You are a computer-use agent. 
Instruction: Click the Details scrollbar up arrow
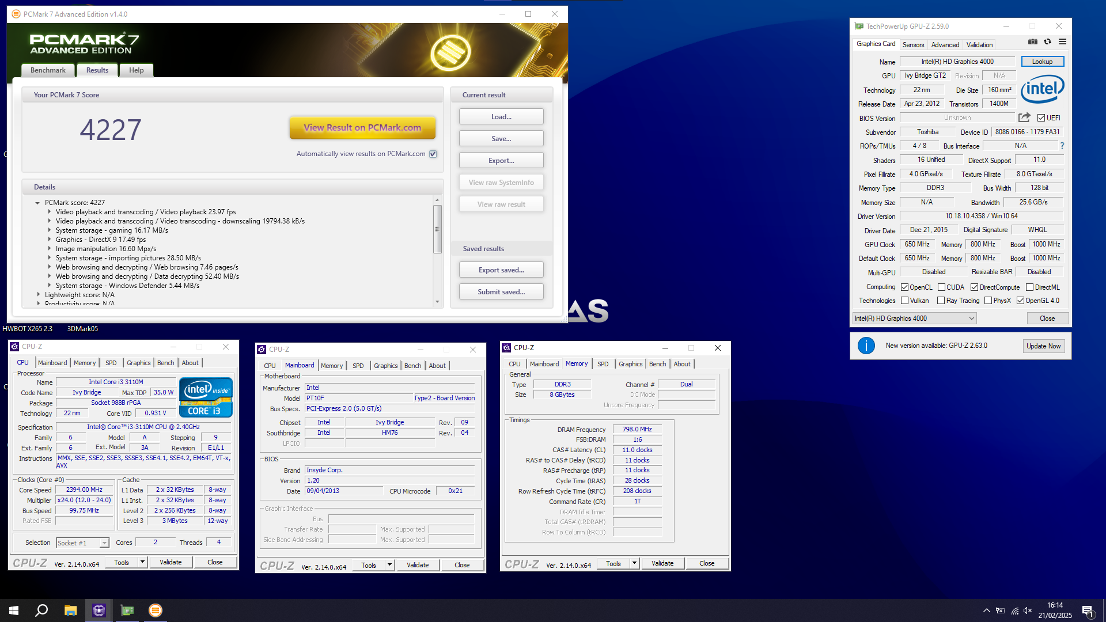tap(437, 200)
